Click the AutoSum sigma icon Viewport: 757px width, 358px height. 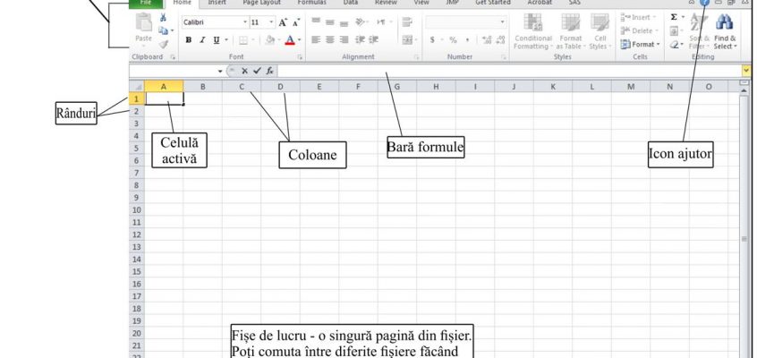click(x=674, y=17)
